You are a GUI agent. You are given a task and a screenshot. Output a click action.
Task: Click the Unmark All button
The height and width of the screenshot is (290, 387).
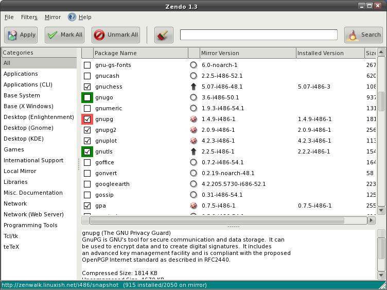pyautogui.click(x=116, y=35)
